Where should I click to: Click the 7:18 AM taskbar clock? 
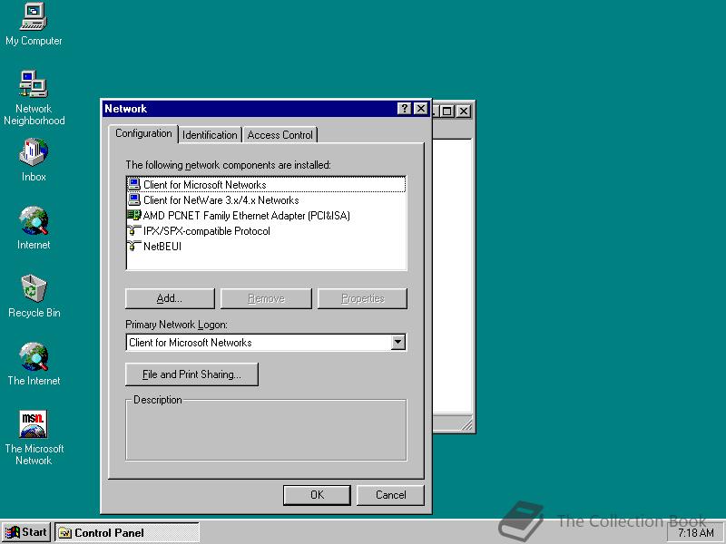[x=695, y=533]
